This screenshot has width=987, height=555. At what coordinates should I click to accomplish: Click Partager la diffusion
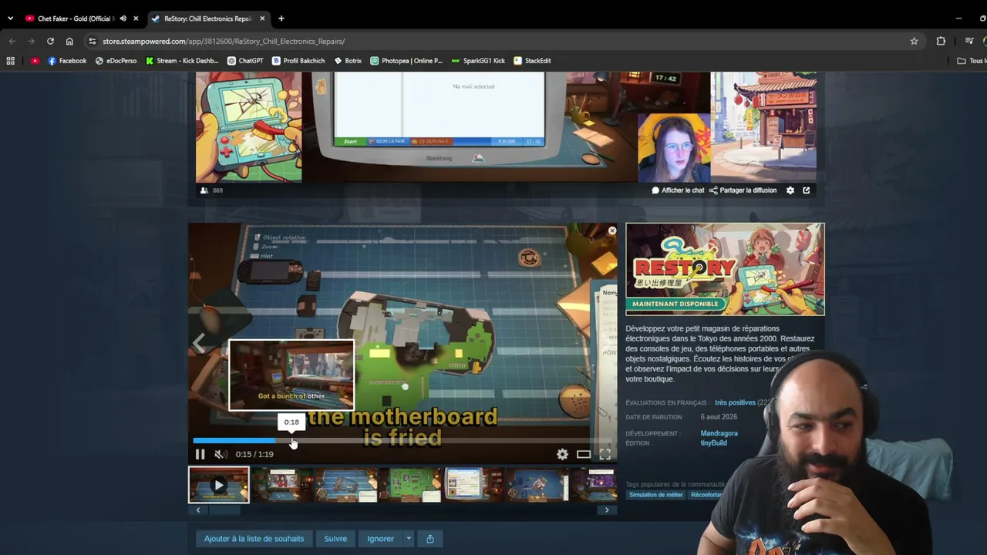(x=743, y=190)
